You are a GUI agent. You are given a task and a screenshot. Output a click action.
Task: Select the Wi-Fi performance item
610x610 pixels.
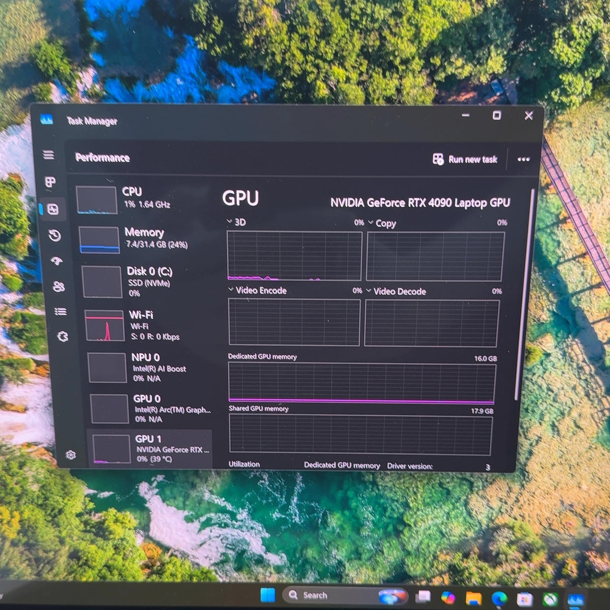pyautogui.click(x=148, y=325)
